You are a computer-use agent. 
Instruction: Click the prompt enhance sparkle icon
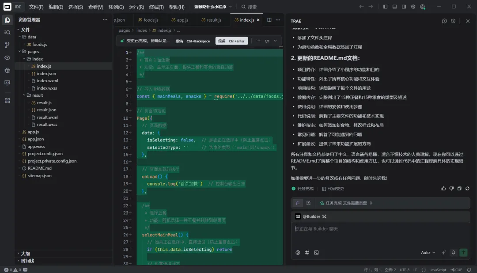pos(443,253)
